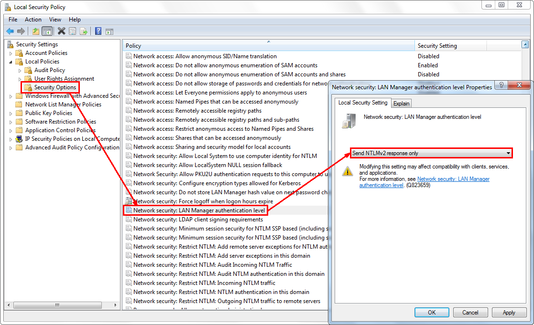Open Properties from the toolbar icon
Image resolution: width=534 pixels, height=325 pixels.
(x=72, y=31)
